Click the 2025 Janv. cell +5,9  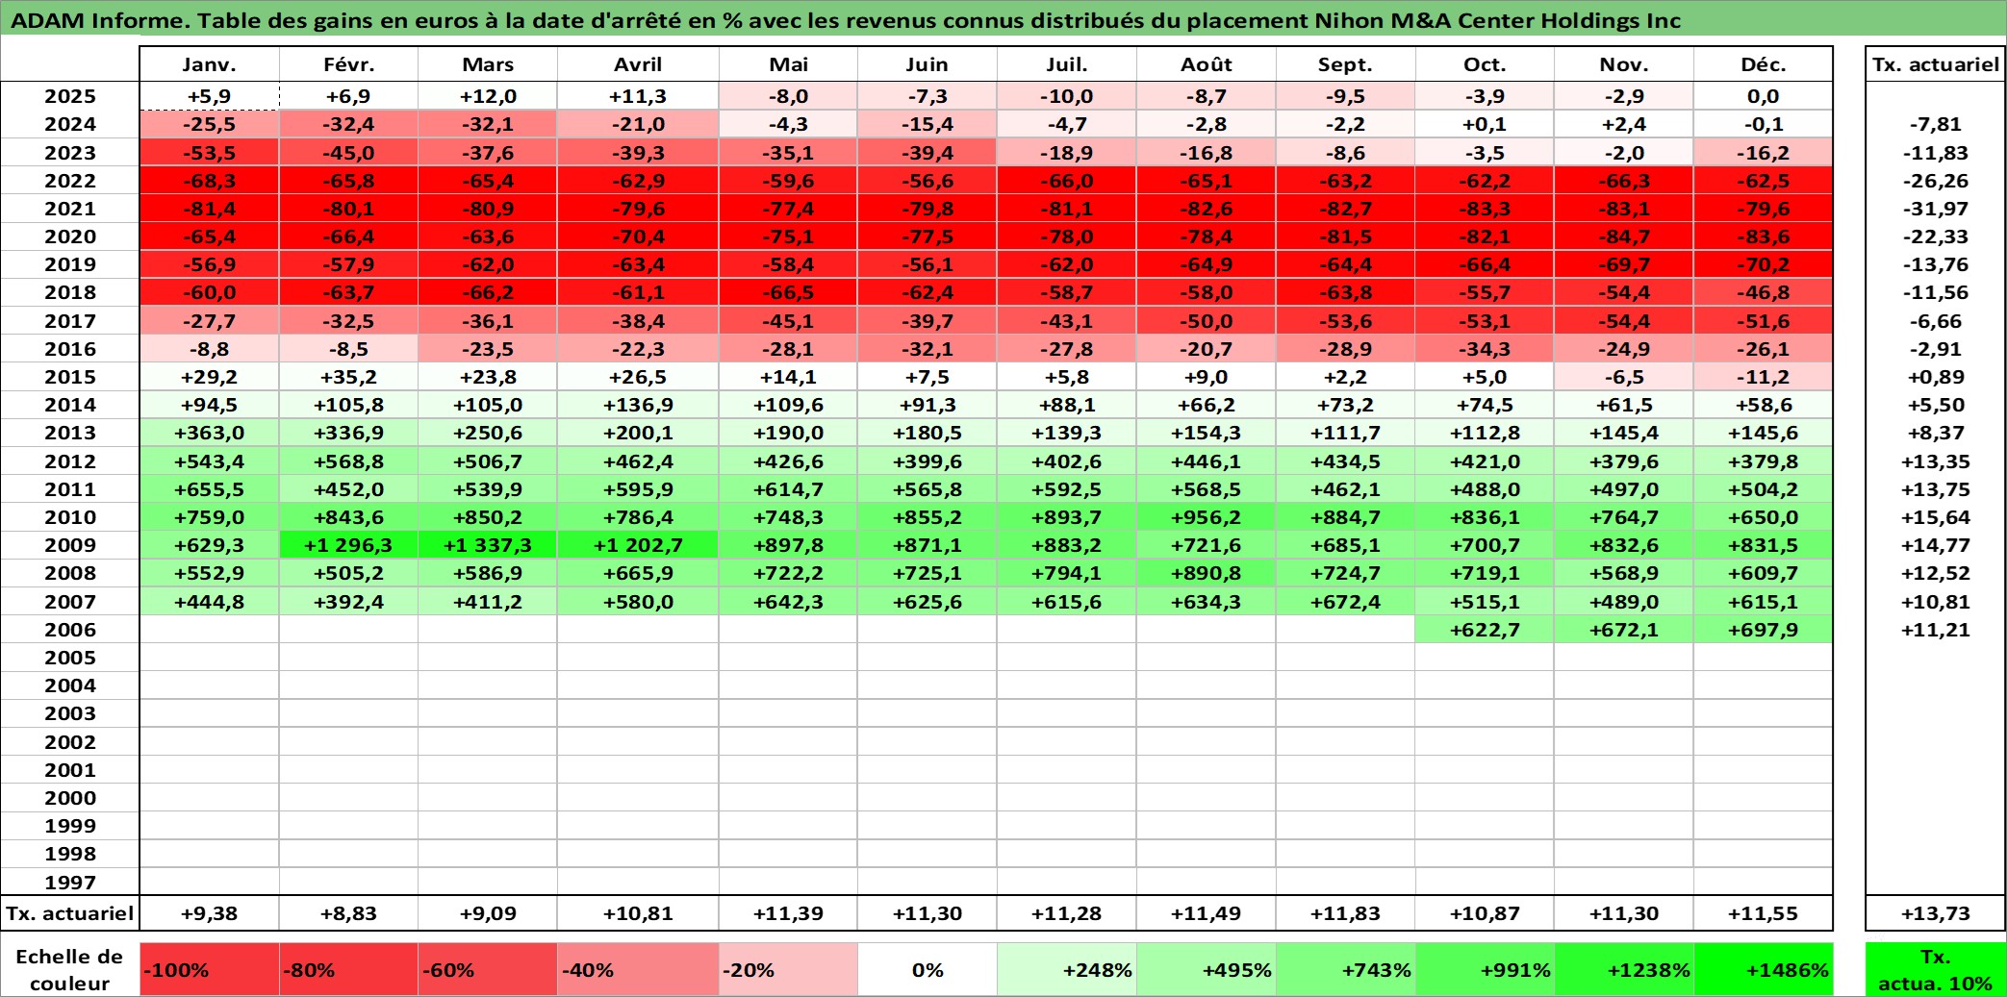tap(209, 96)
